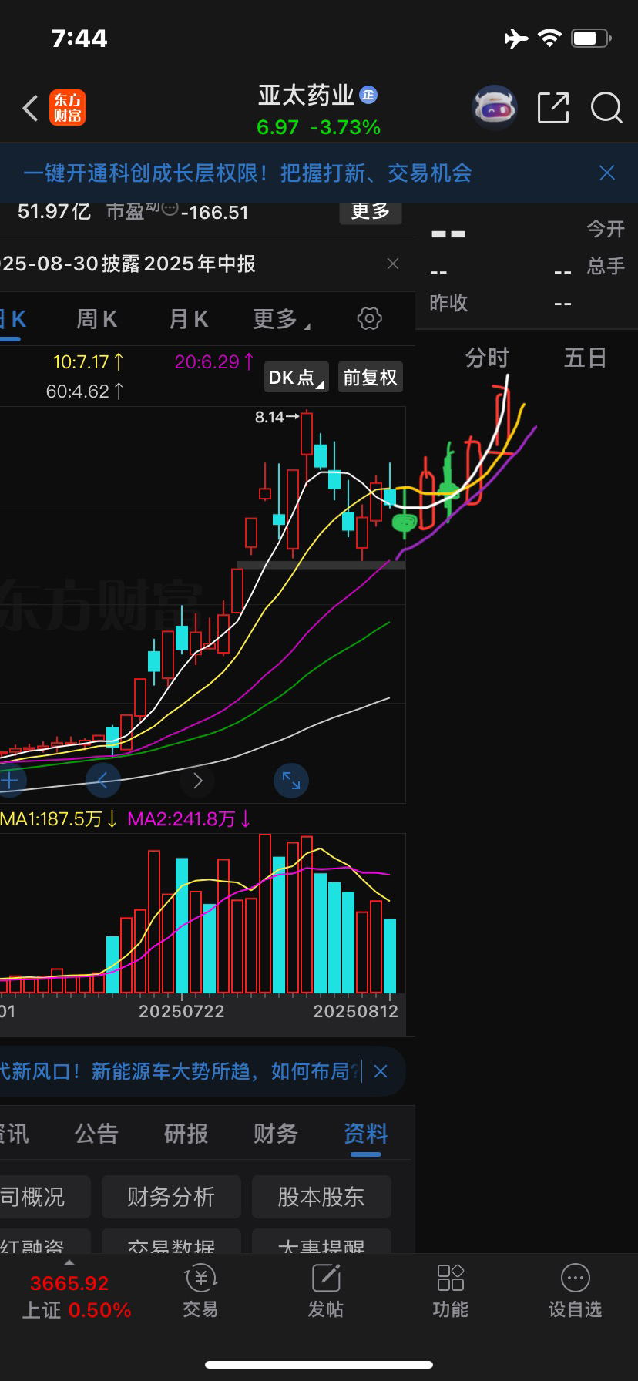Open the 新能源车大势所趋 promo link
The height and width of the screenshot is (1381, 638).
coord(180,1071)
